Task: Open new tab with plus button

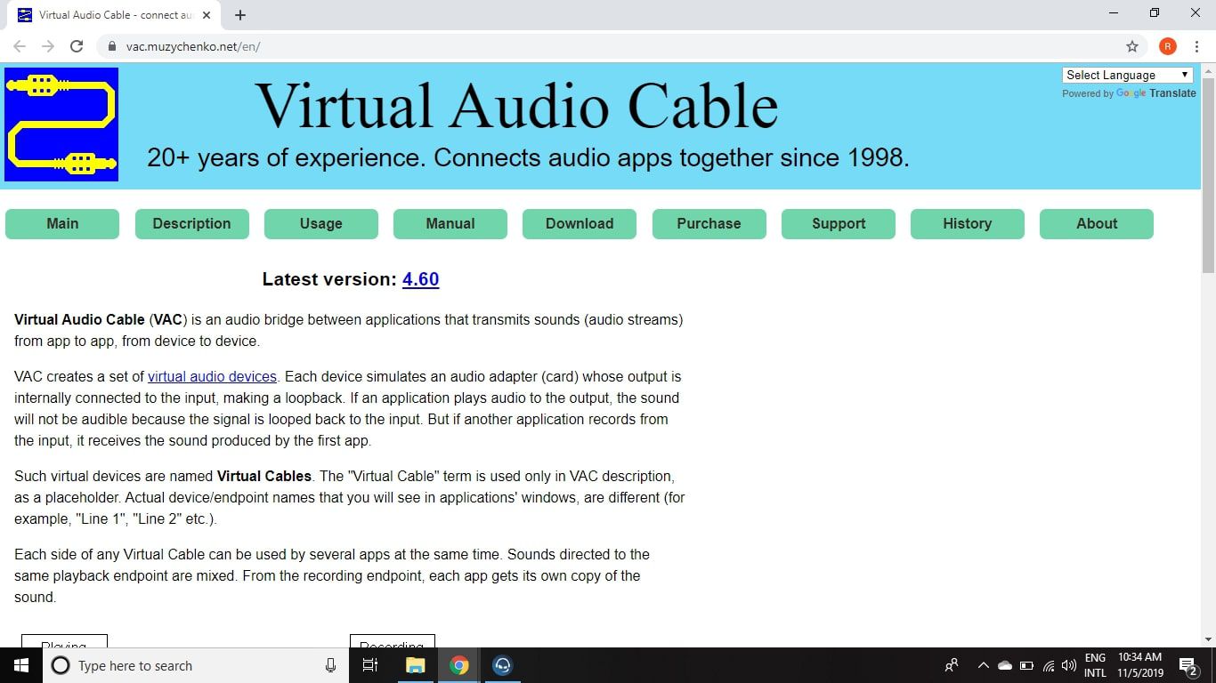Action: (240, 15)
